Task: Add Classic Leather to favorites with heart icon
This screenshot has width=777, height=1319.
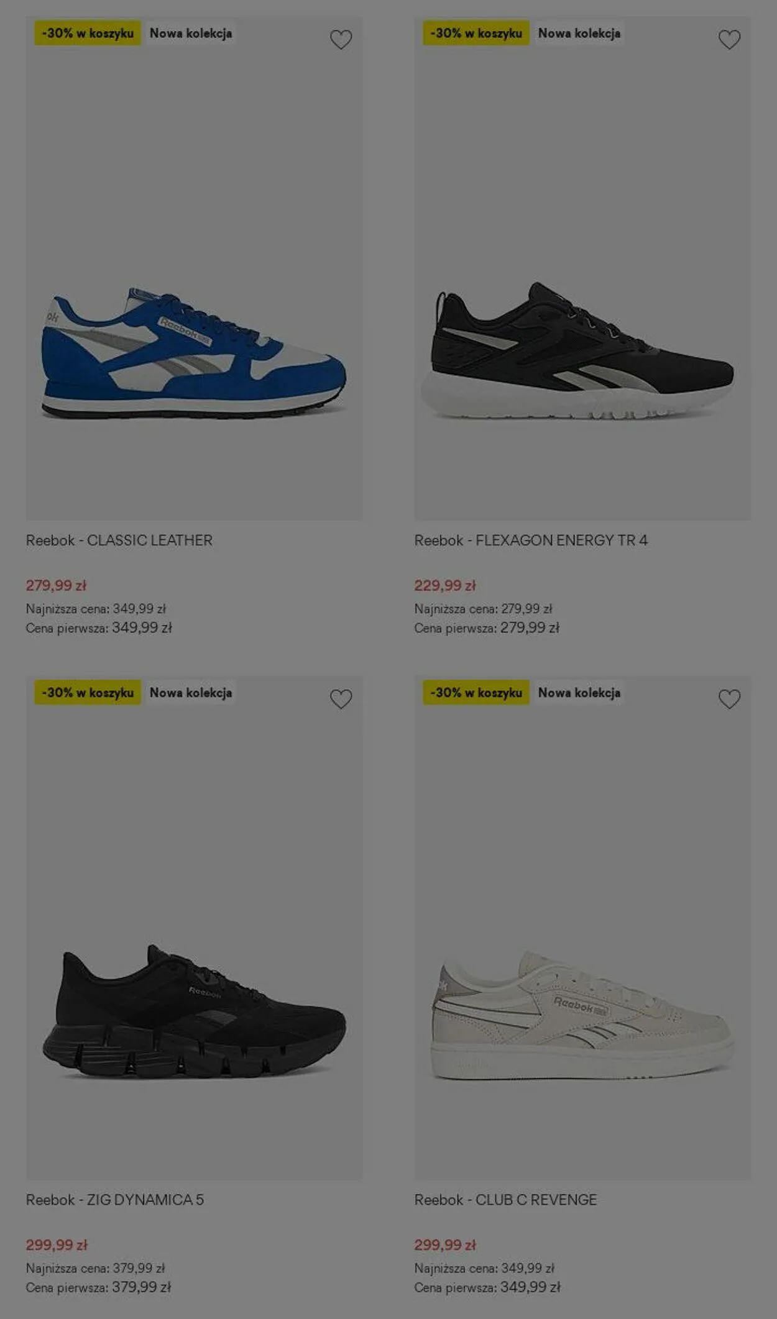Action: coord(341,40)
